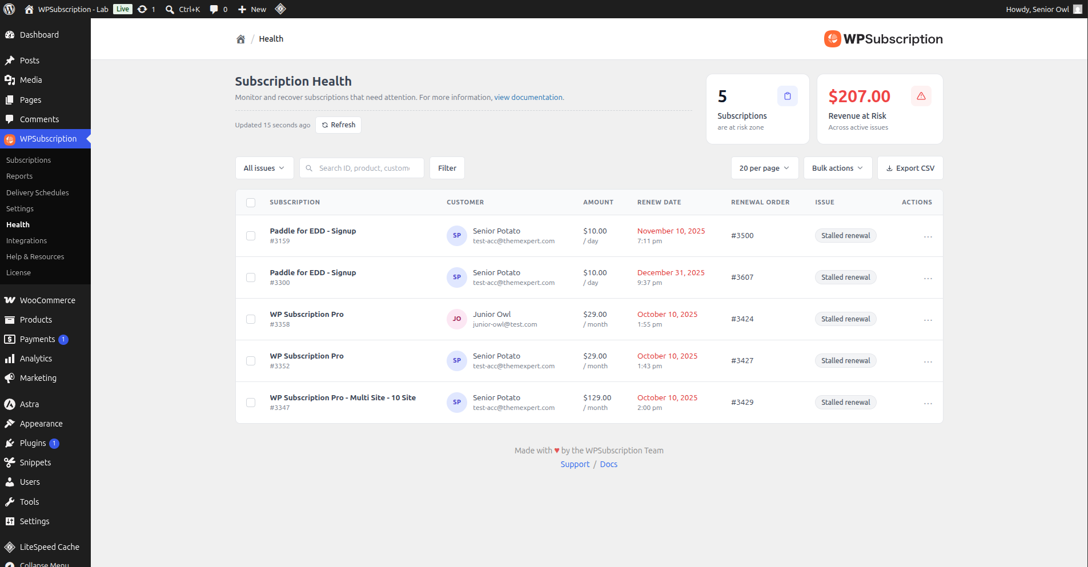Click the WPSubscription - Lab site name
The width and height of the screenshot is (1088, 567).
pyautogui.click(x=73, y=9)
